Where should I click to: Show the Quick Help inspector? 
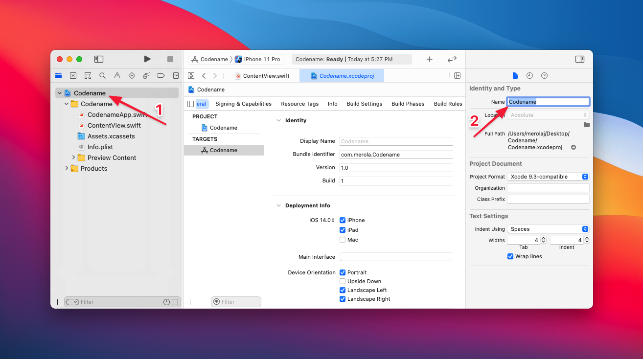tap(544, 76)
